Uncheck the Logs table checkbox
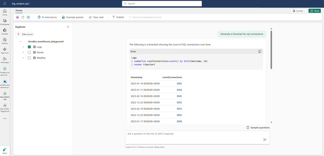 coord(29,47)
